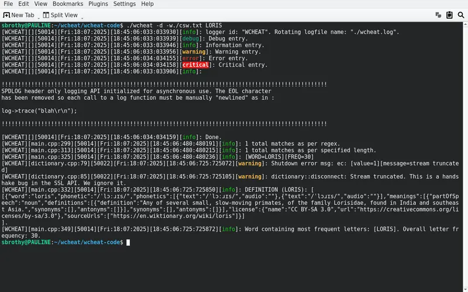Click the Copy icon in the toolbar

pyautogui.click(x=438, y=15)
